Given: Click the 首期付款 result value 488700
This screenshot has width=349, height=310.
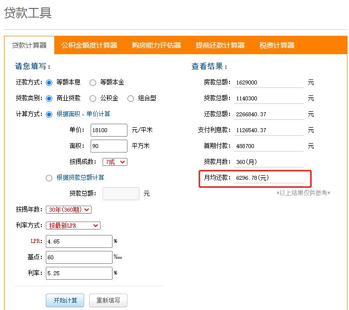Looking at the screenshot, I should click(x=269, y=146).
